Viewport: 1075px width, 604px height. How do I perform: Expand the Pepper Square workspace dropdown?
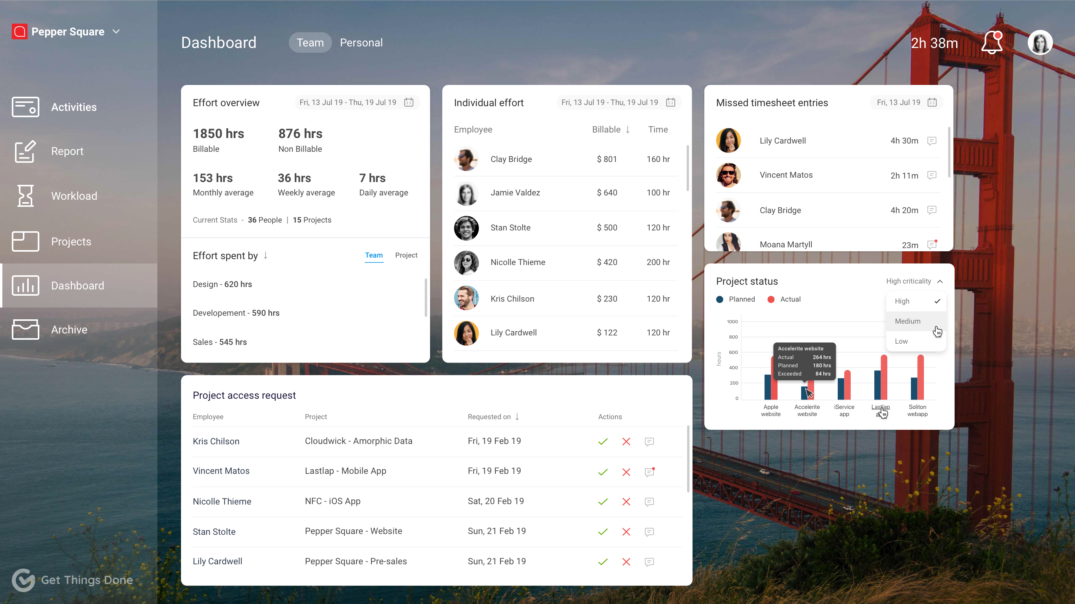tap(116, 32)
